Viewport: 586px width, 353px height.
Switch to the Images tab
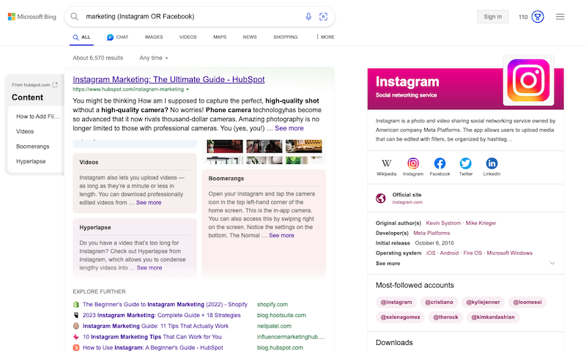coord(154,37)
